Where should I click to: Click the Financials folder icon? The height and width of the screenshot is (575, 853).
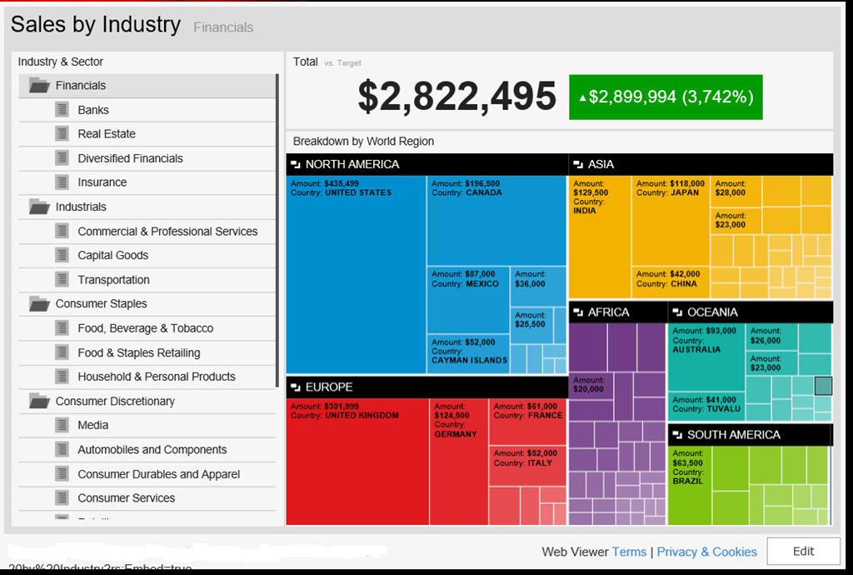click(39, 85)
